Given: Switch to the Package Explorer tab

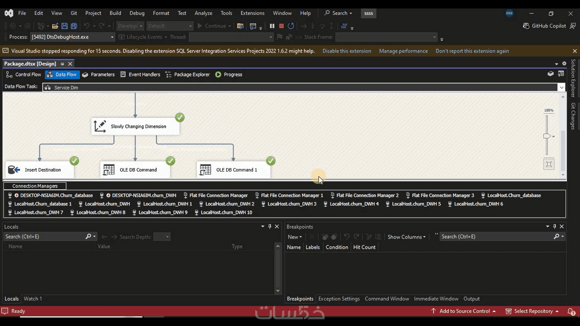Looking at the screenshot, I should [x=187, y=74].
